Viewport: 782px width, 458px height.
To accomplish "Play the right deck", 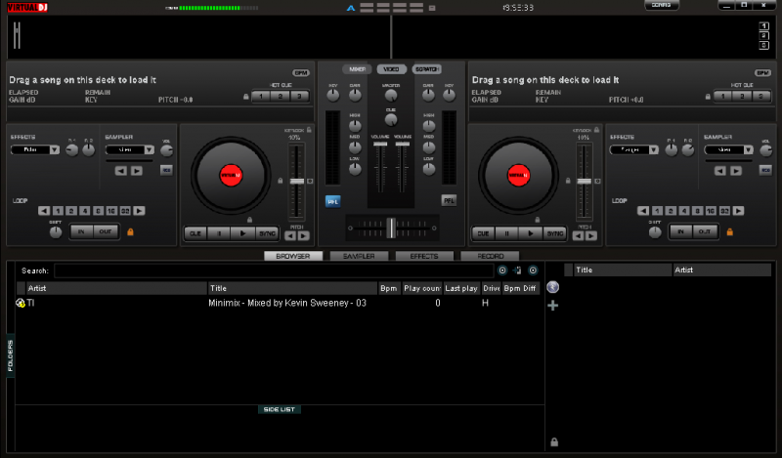I will tap(531, 233).
